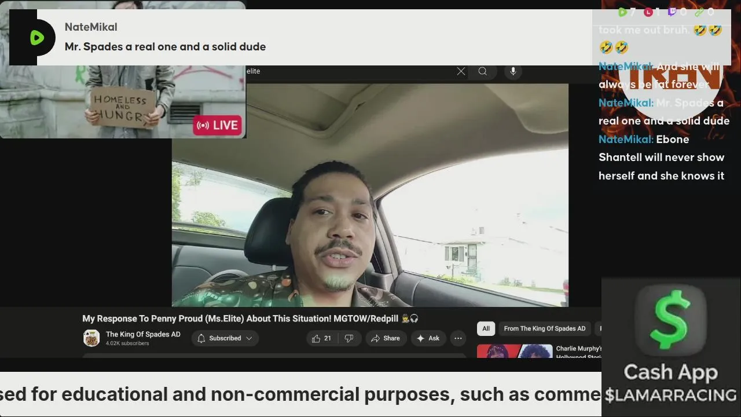The width and height of the screenshot is (741, 417).
Task: Expand the Subscribed notification dropdown
Action: pos(225,338)
